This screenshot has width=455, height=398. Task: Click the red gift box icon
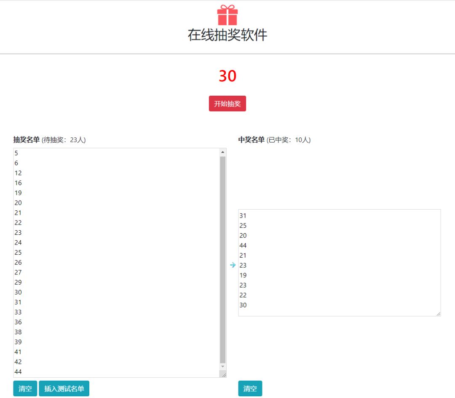pyautogui.click(x=227, y=15)
